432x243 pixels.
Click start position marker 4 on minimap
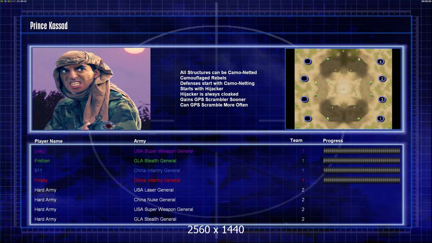[381, 62]
